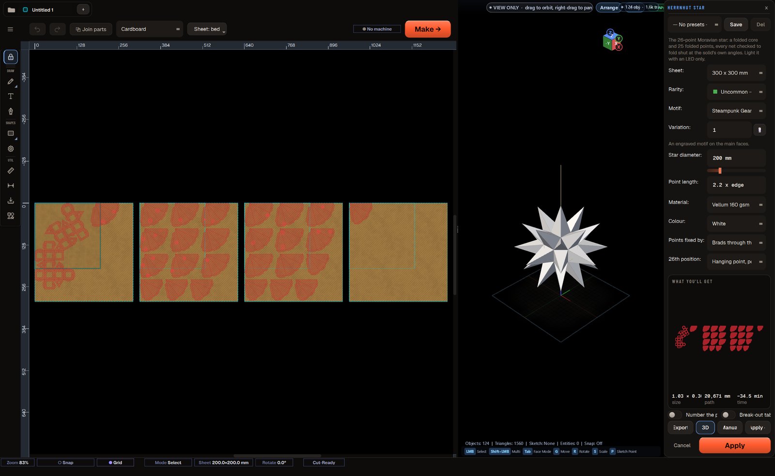The height and width of the screenshot is (476, 775).
Task: Select the ruler utility tool
Action: point(11,171)
